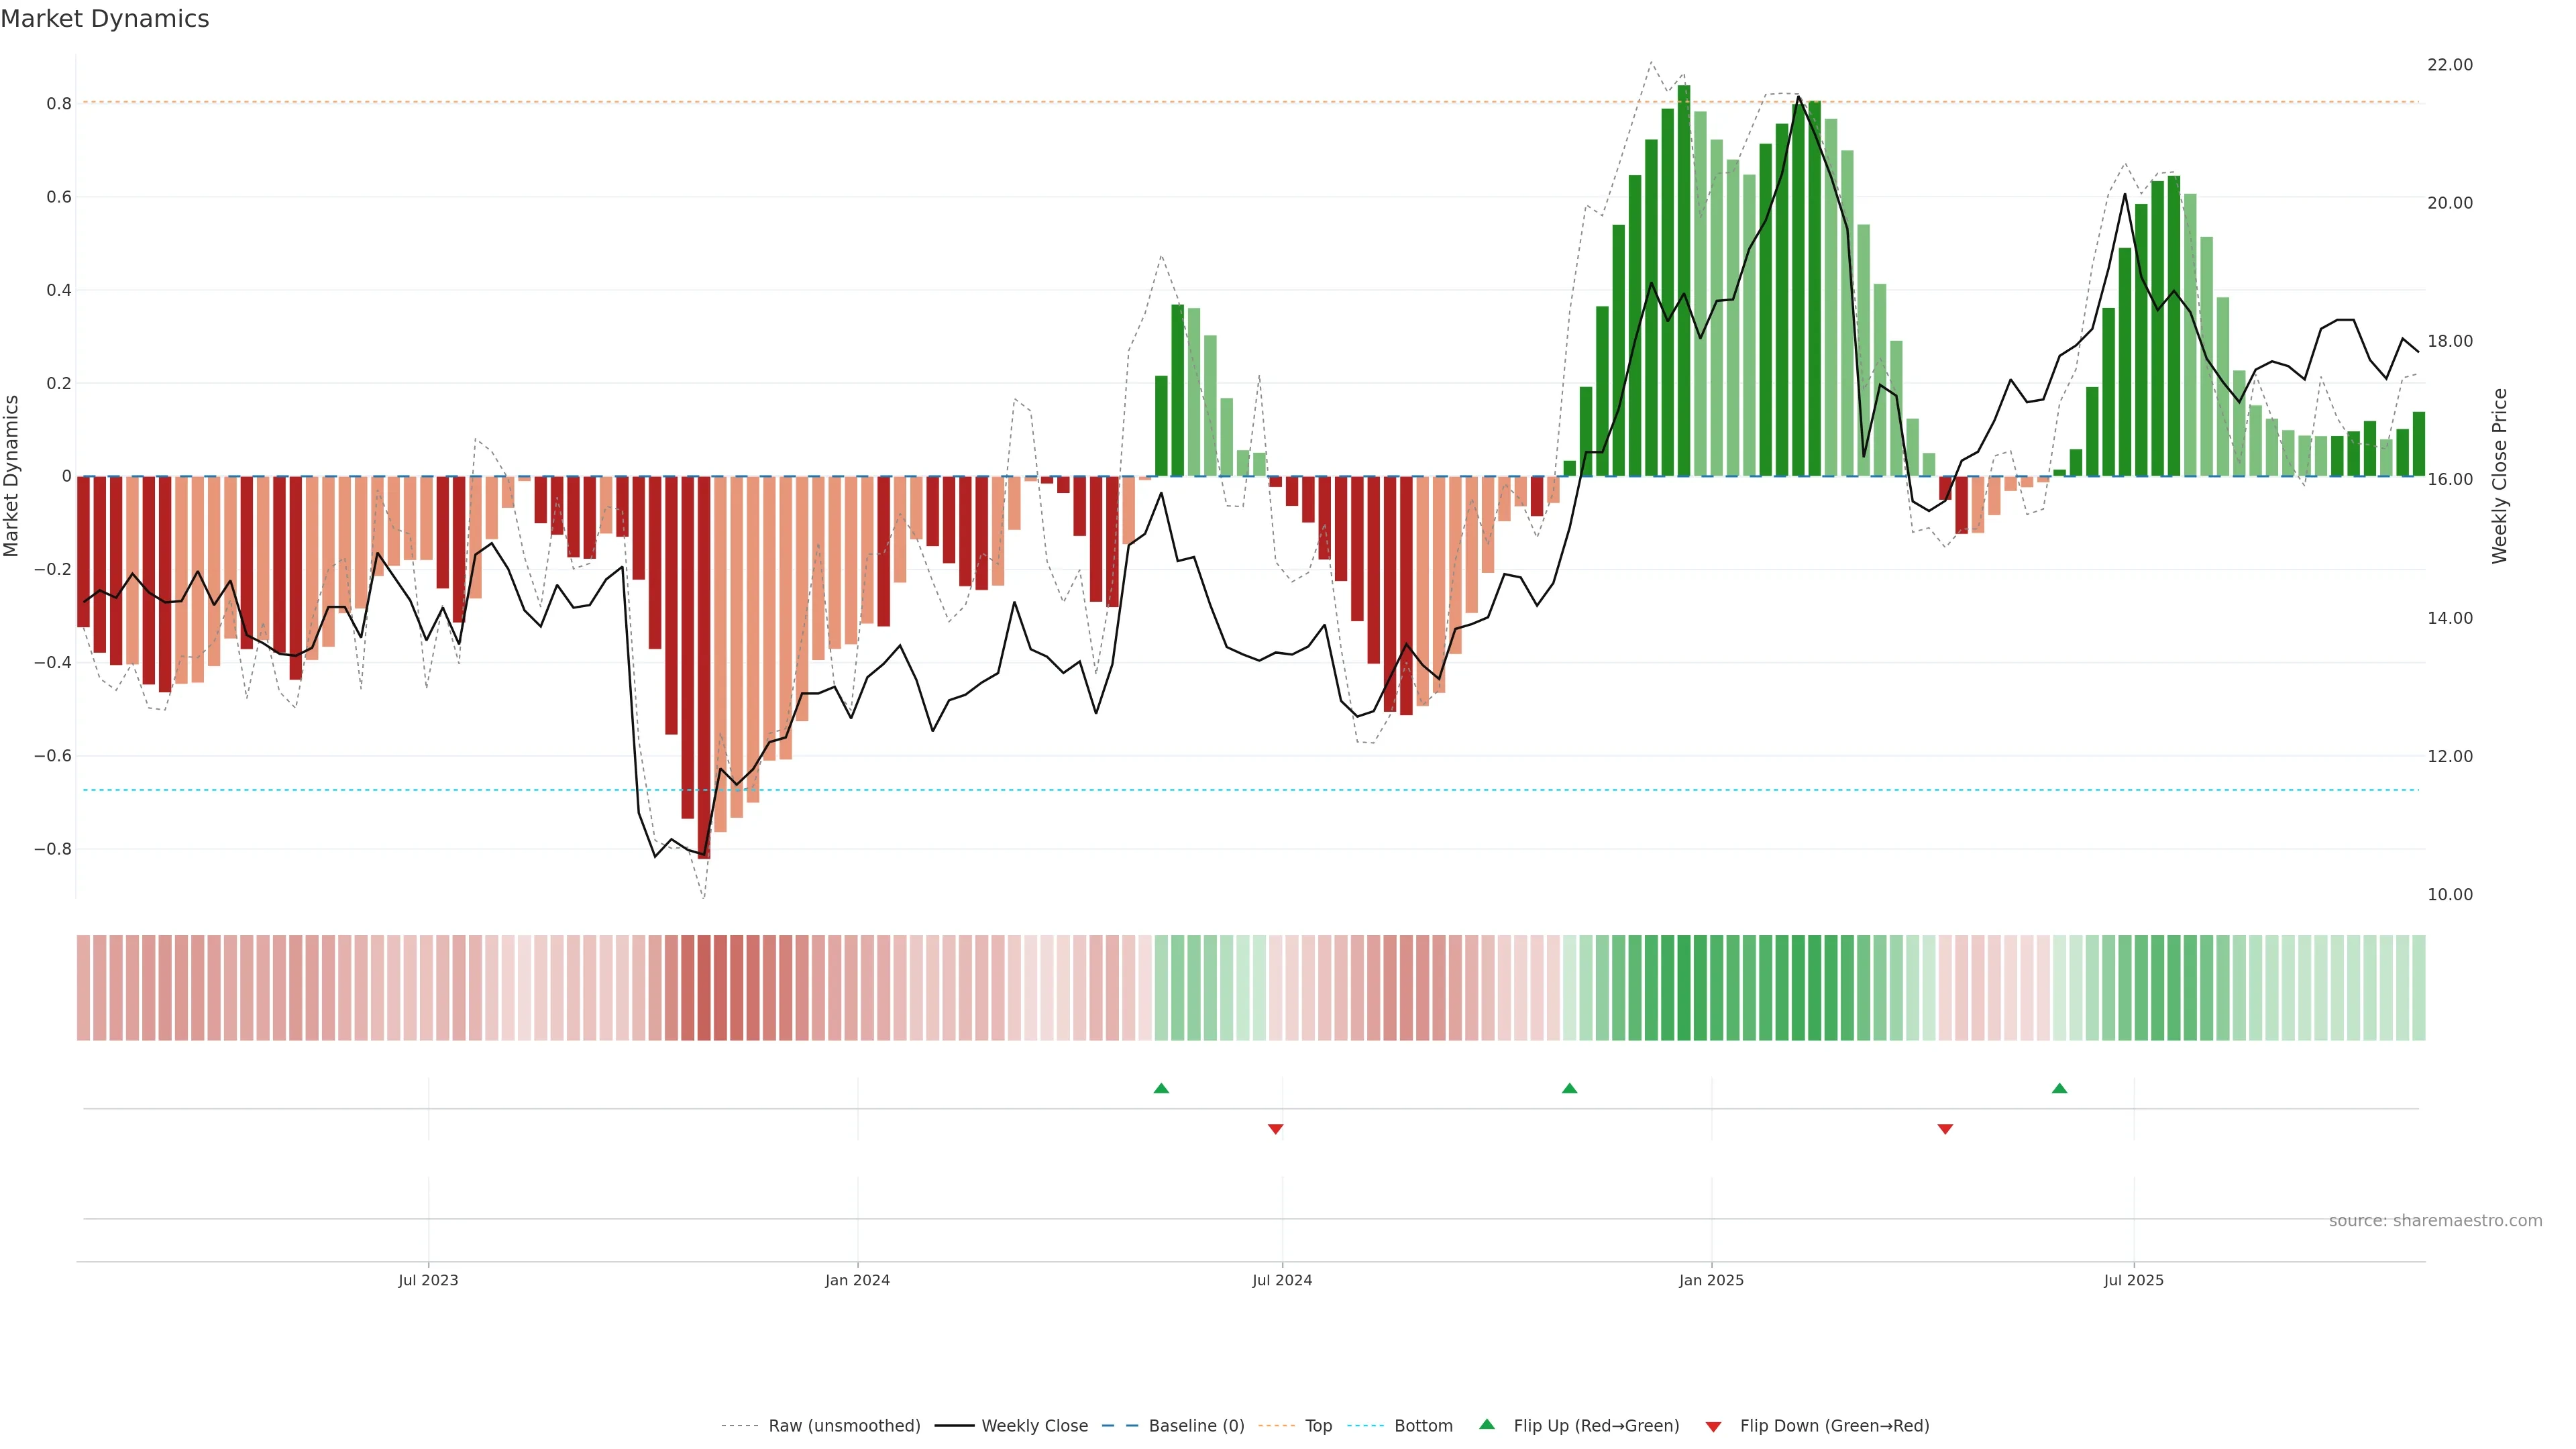
Task: Click the flip-down marker near Jul 2024
Action: (1275, 1129)
